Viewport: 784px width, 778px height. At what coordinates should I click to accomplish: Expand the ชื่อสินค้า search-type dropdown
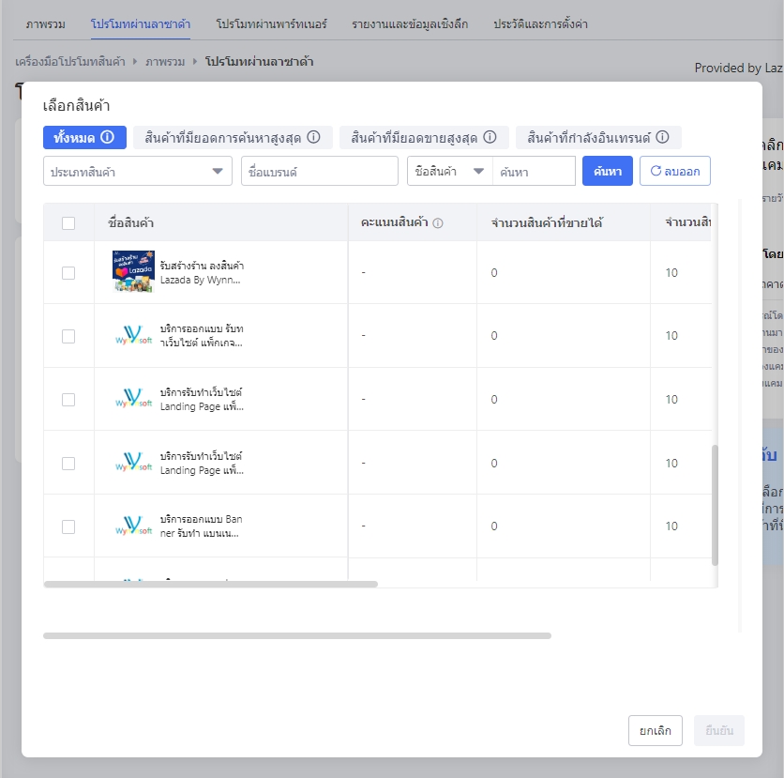click(449, 171)
